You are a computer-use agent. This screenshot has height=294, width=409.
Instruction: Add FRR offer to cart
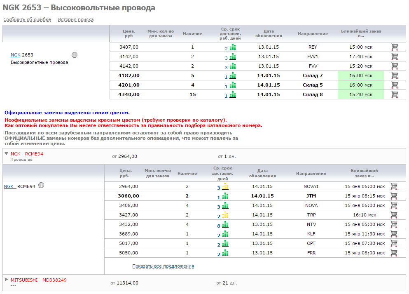click(x=394, y=252)
